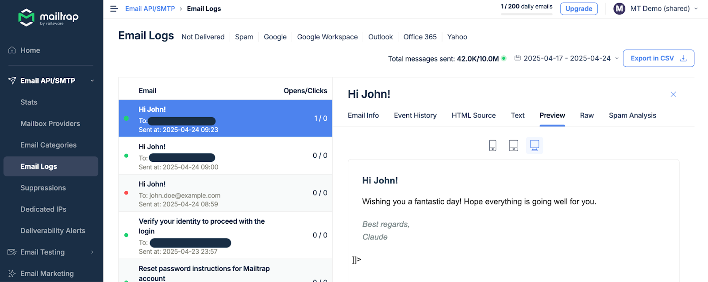Switch to the Spam Analysis tab
This screenshot has width=708, height=282.
(x=632, y=115)
